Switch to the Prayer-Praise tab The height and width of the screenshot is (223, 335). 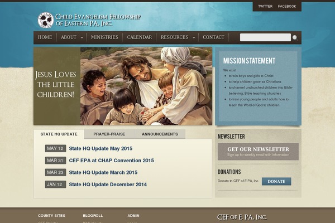pyautogui.click(x=109, y=134)
